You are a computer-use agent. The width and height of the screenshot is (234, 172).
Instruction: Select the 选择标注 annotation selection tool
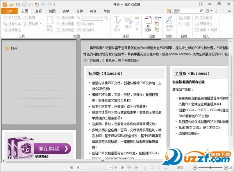click(12, 30)
